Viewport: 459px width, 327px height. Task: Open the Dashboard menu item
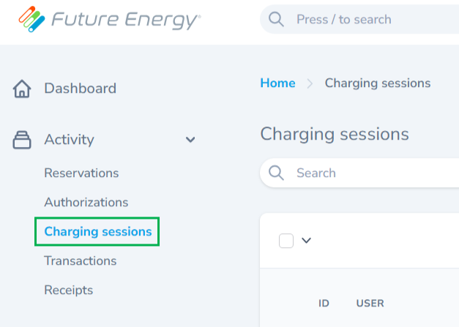click(81, 89)
